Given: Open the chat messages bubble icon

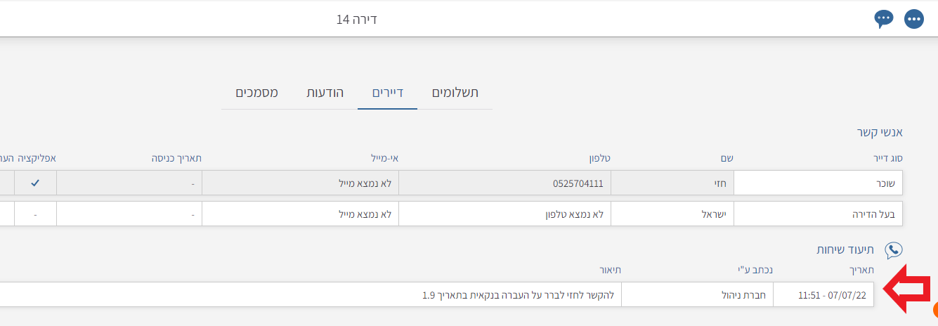Looking at the screenshot, I should [x=883, y=19].
